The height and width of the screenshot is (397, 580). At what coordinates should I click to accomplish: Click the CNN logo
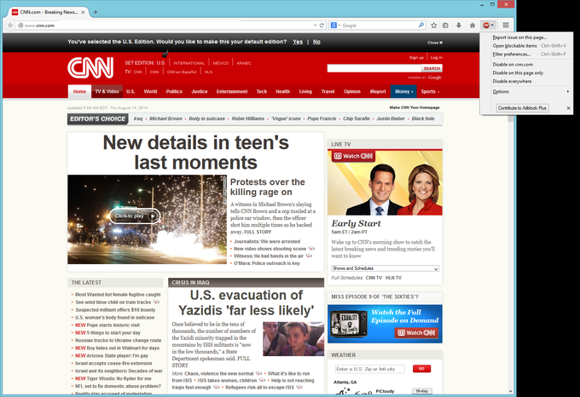pyautogui.click(x=90, y=67)
